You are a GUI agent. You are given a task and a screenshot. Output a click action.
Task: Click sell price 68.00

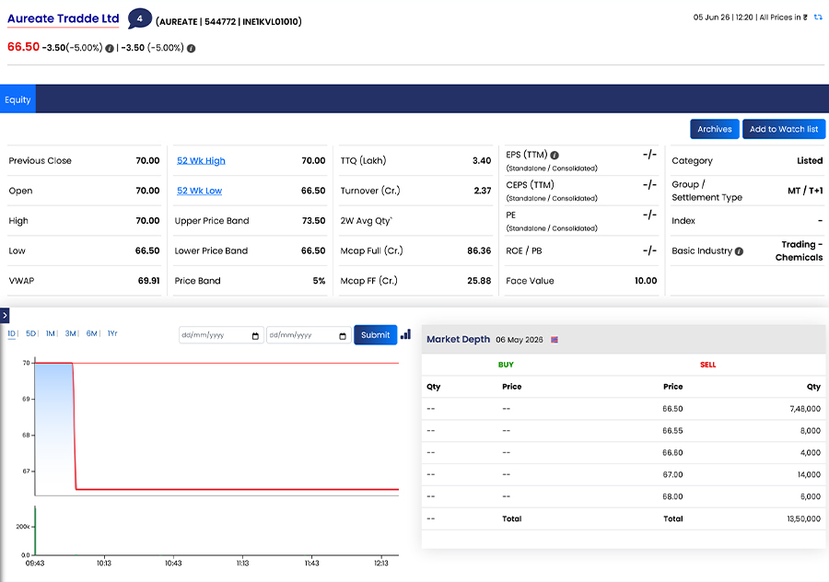tap(672, 497)
